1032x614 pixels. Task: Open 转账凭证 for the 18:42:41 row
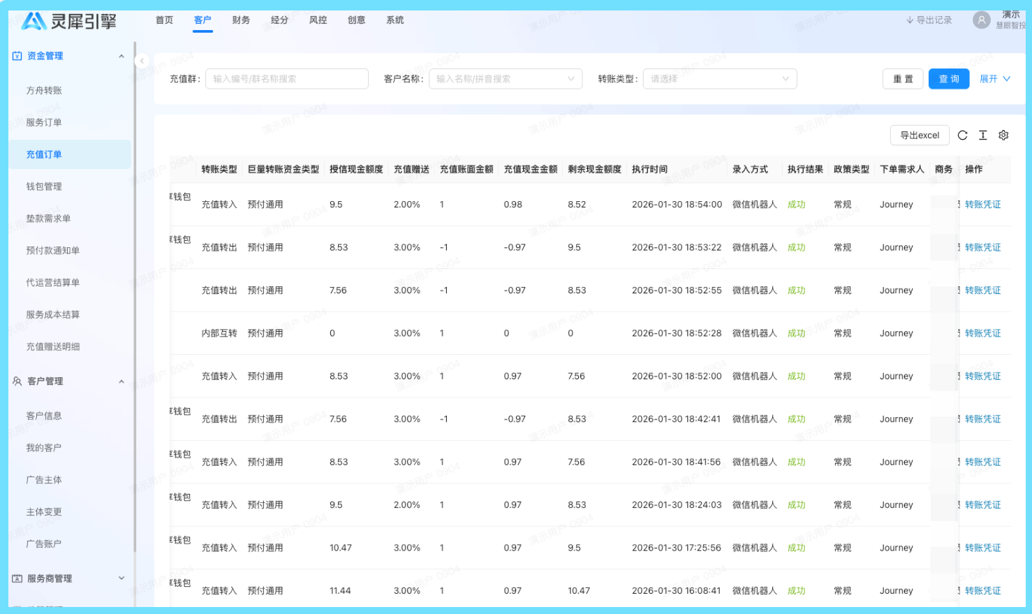(982, 419)
